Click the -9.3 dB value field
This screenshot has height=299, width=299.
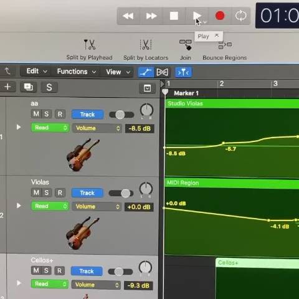point(138,285)
